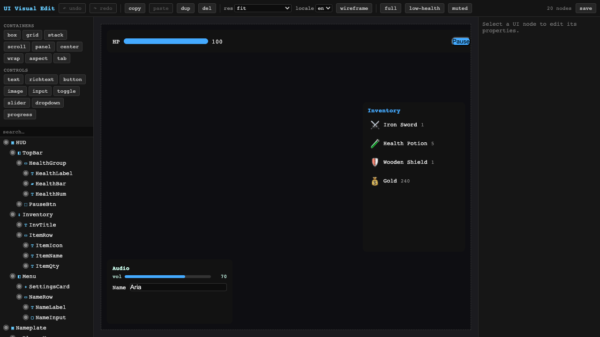Click the ItemIcon text type icon
The image size is (600, 337).
point(32,246)
